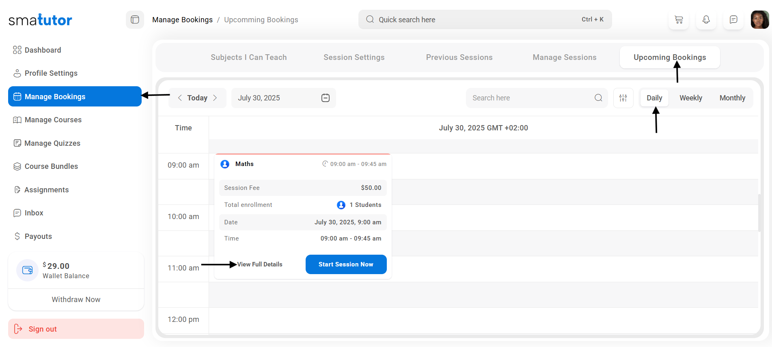Click the user profile avatar
The image size is (772, 347).
click(759, 20)
